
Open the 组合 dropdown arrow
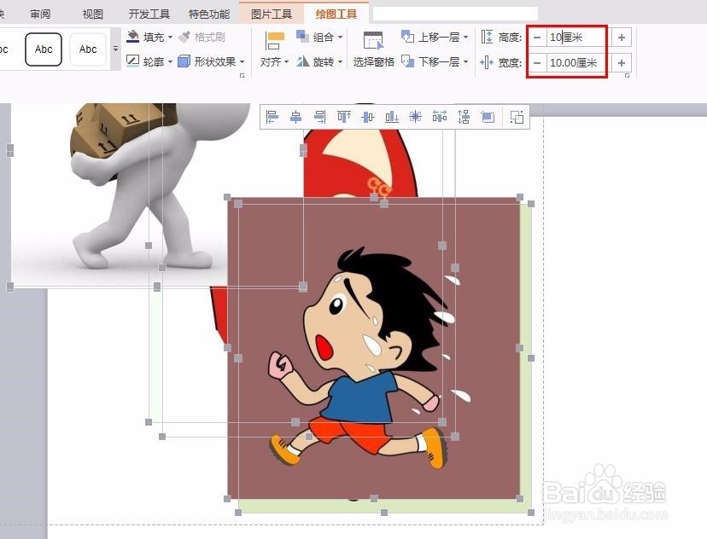[x=340, y=37]
